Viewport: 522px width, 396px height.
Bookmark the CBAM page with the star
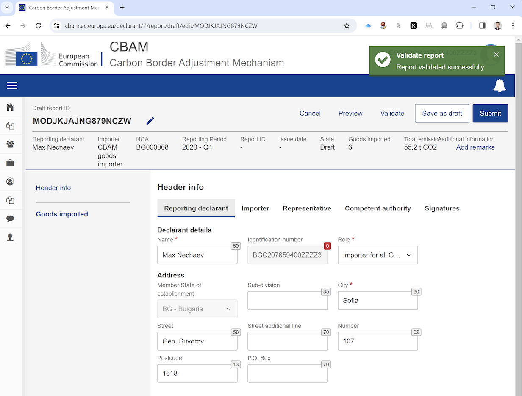click(347, 25)
